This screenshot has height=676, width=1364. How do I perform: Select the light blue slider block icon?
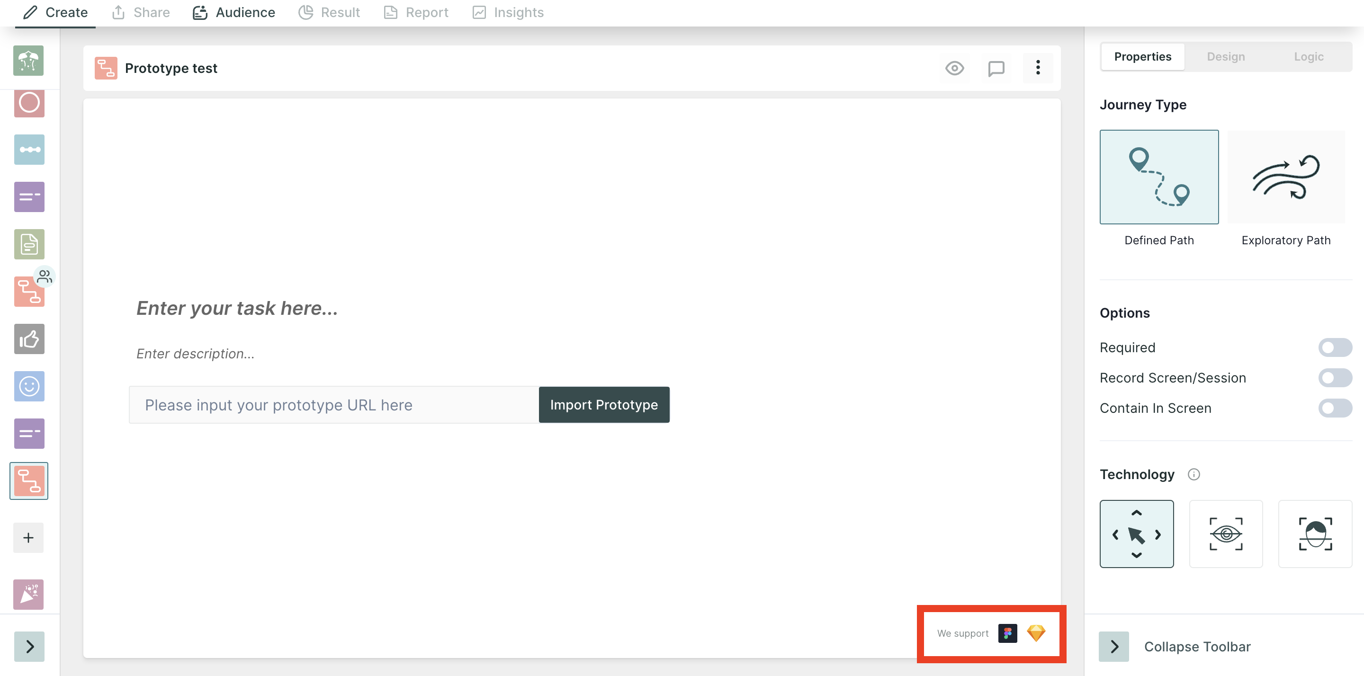29,149
